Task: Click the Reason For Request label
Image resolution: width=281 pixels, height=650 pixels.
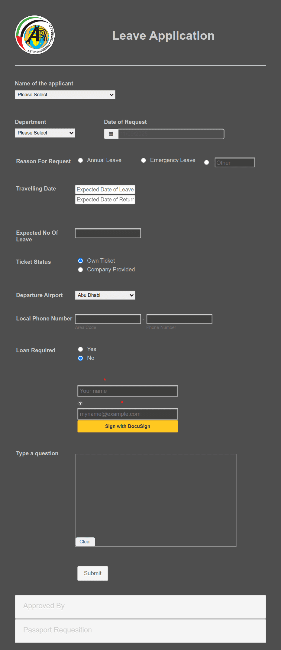Action: point(44,161)
